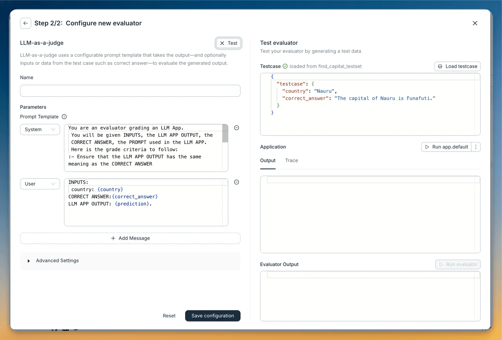
Task: Click the System prompt scrollbar thumb
Action: 225,133
